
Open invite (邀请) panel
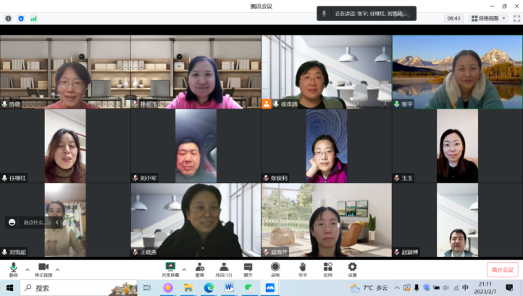tap(199, 270)
